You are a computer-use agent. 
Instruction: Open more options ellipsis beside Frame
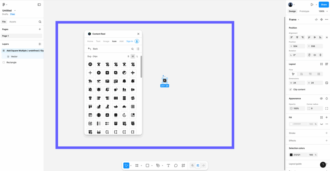[327, 20]
